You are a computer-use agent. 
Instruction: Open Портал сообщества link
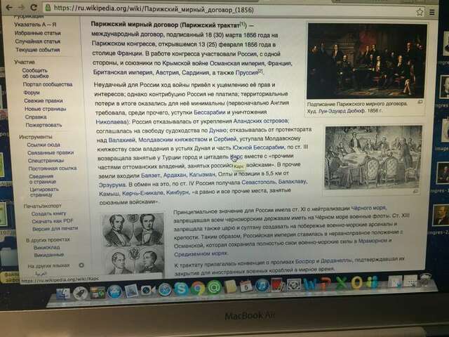click(48, 84)
